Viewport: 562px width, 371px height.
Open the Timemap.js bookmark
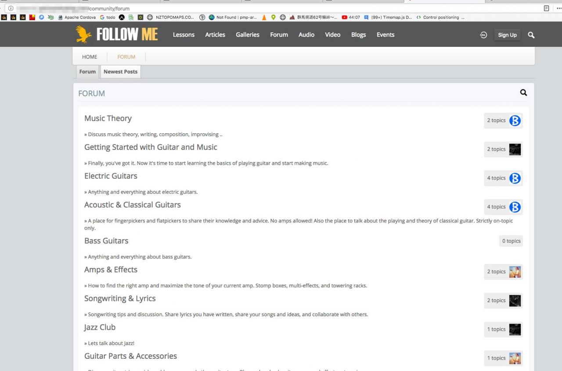point(388,18)
